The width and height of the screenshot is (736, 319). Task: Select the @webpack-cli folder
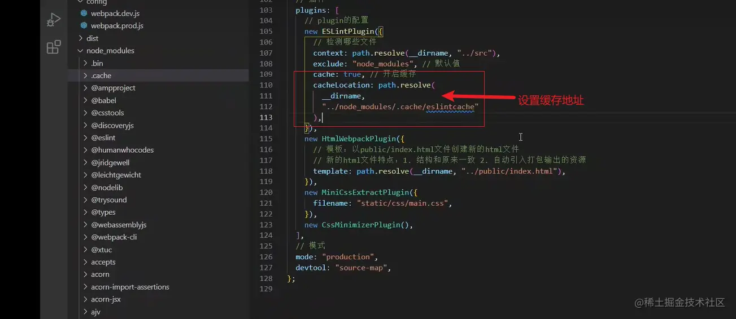(114, 237)
